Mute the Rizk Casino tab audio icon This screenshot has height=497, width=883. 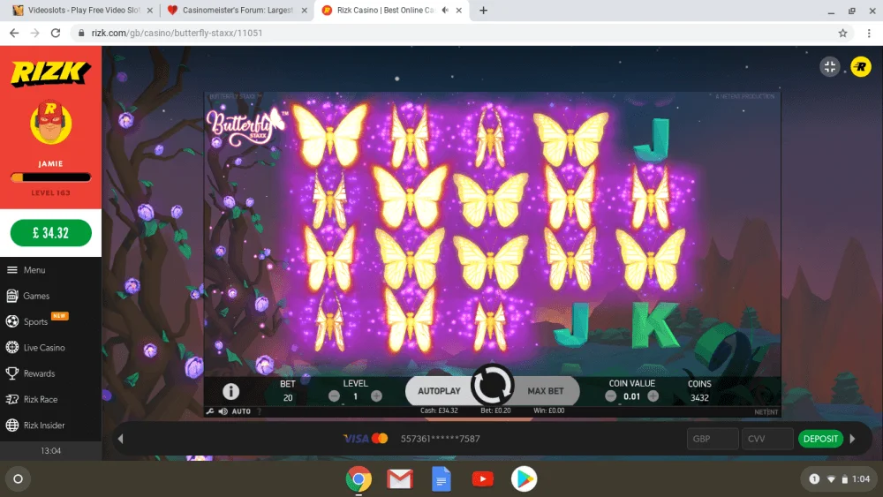pos(445,10)
